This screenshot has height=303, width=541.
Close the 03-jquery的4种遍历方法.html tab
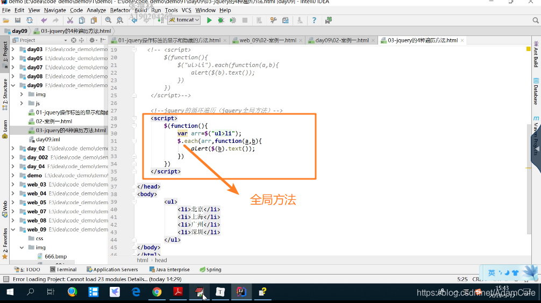click(x=462, y=40)
